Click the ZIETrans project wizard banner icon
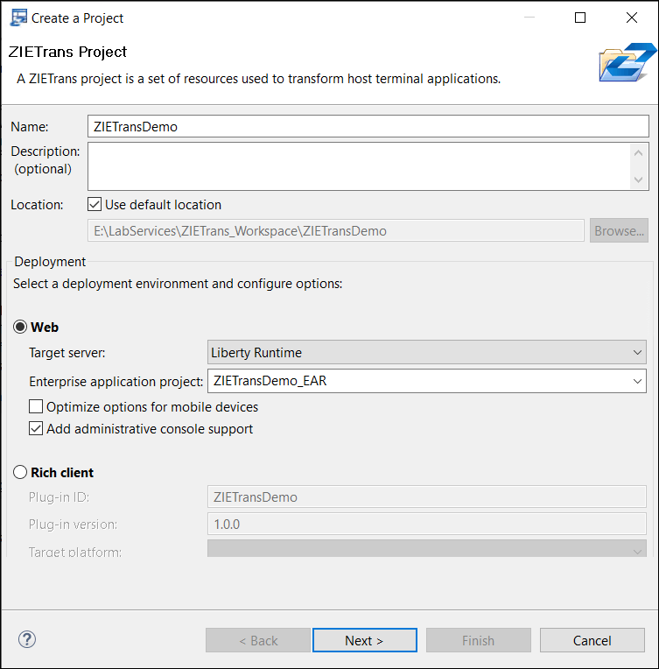 coord(627,62)
